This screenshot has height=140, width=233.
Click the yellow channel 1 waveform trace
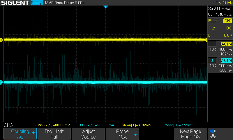tap(105, 40)
